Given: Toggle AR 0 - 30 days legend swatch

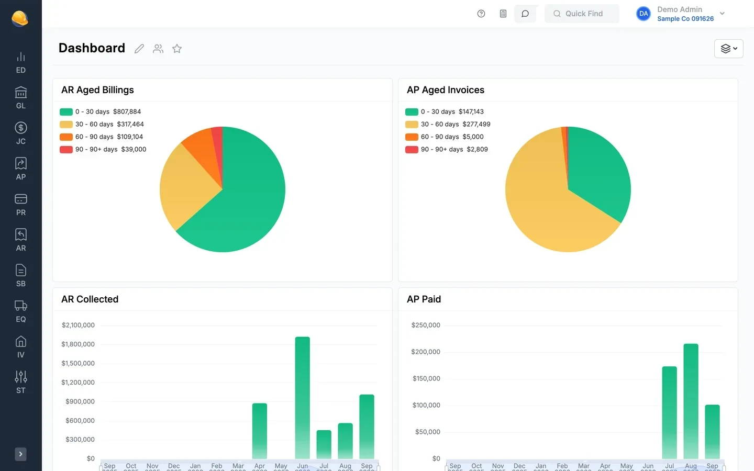Looking at the screenshot, I should pyautogui.click(x=66, y=111).
